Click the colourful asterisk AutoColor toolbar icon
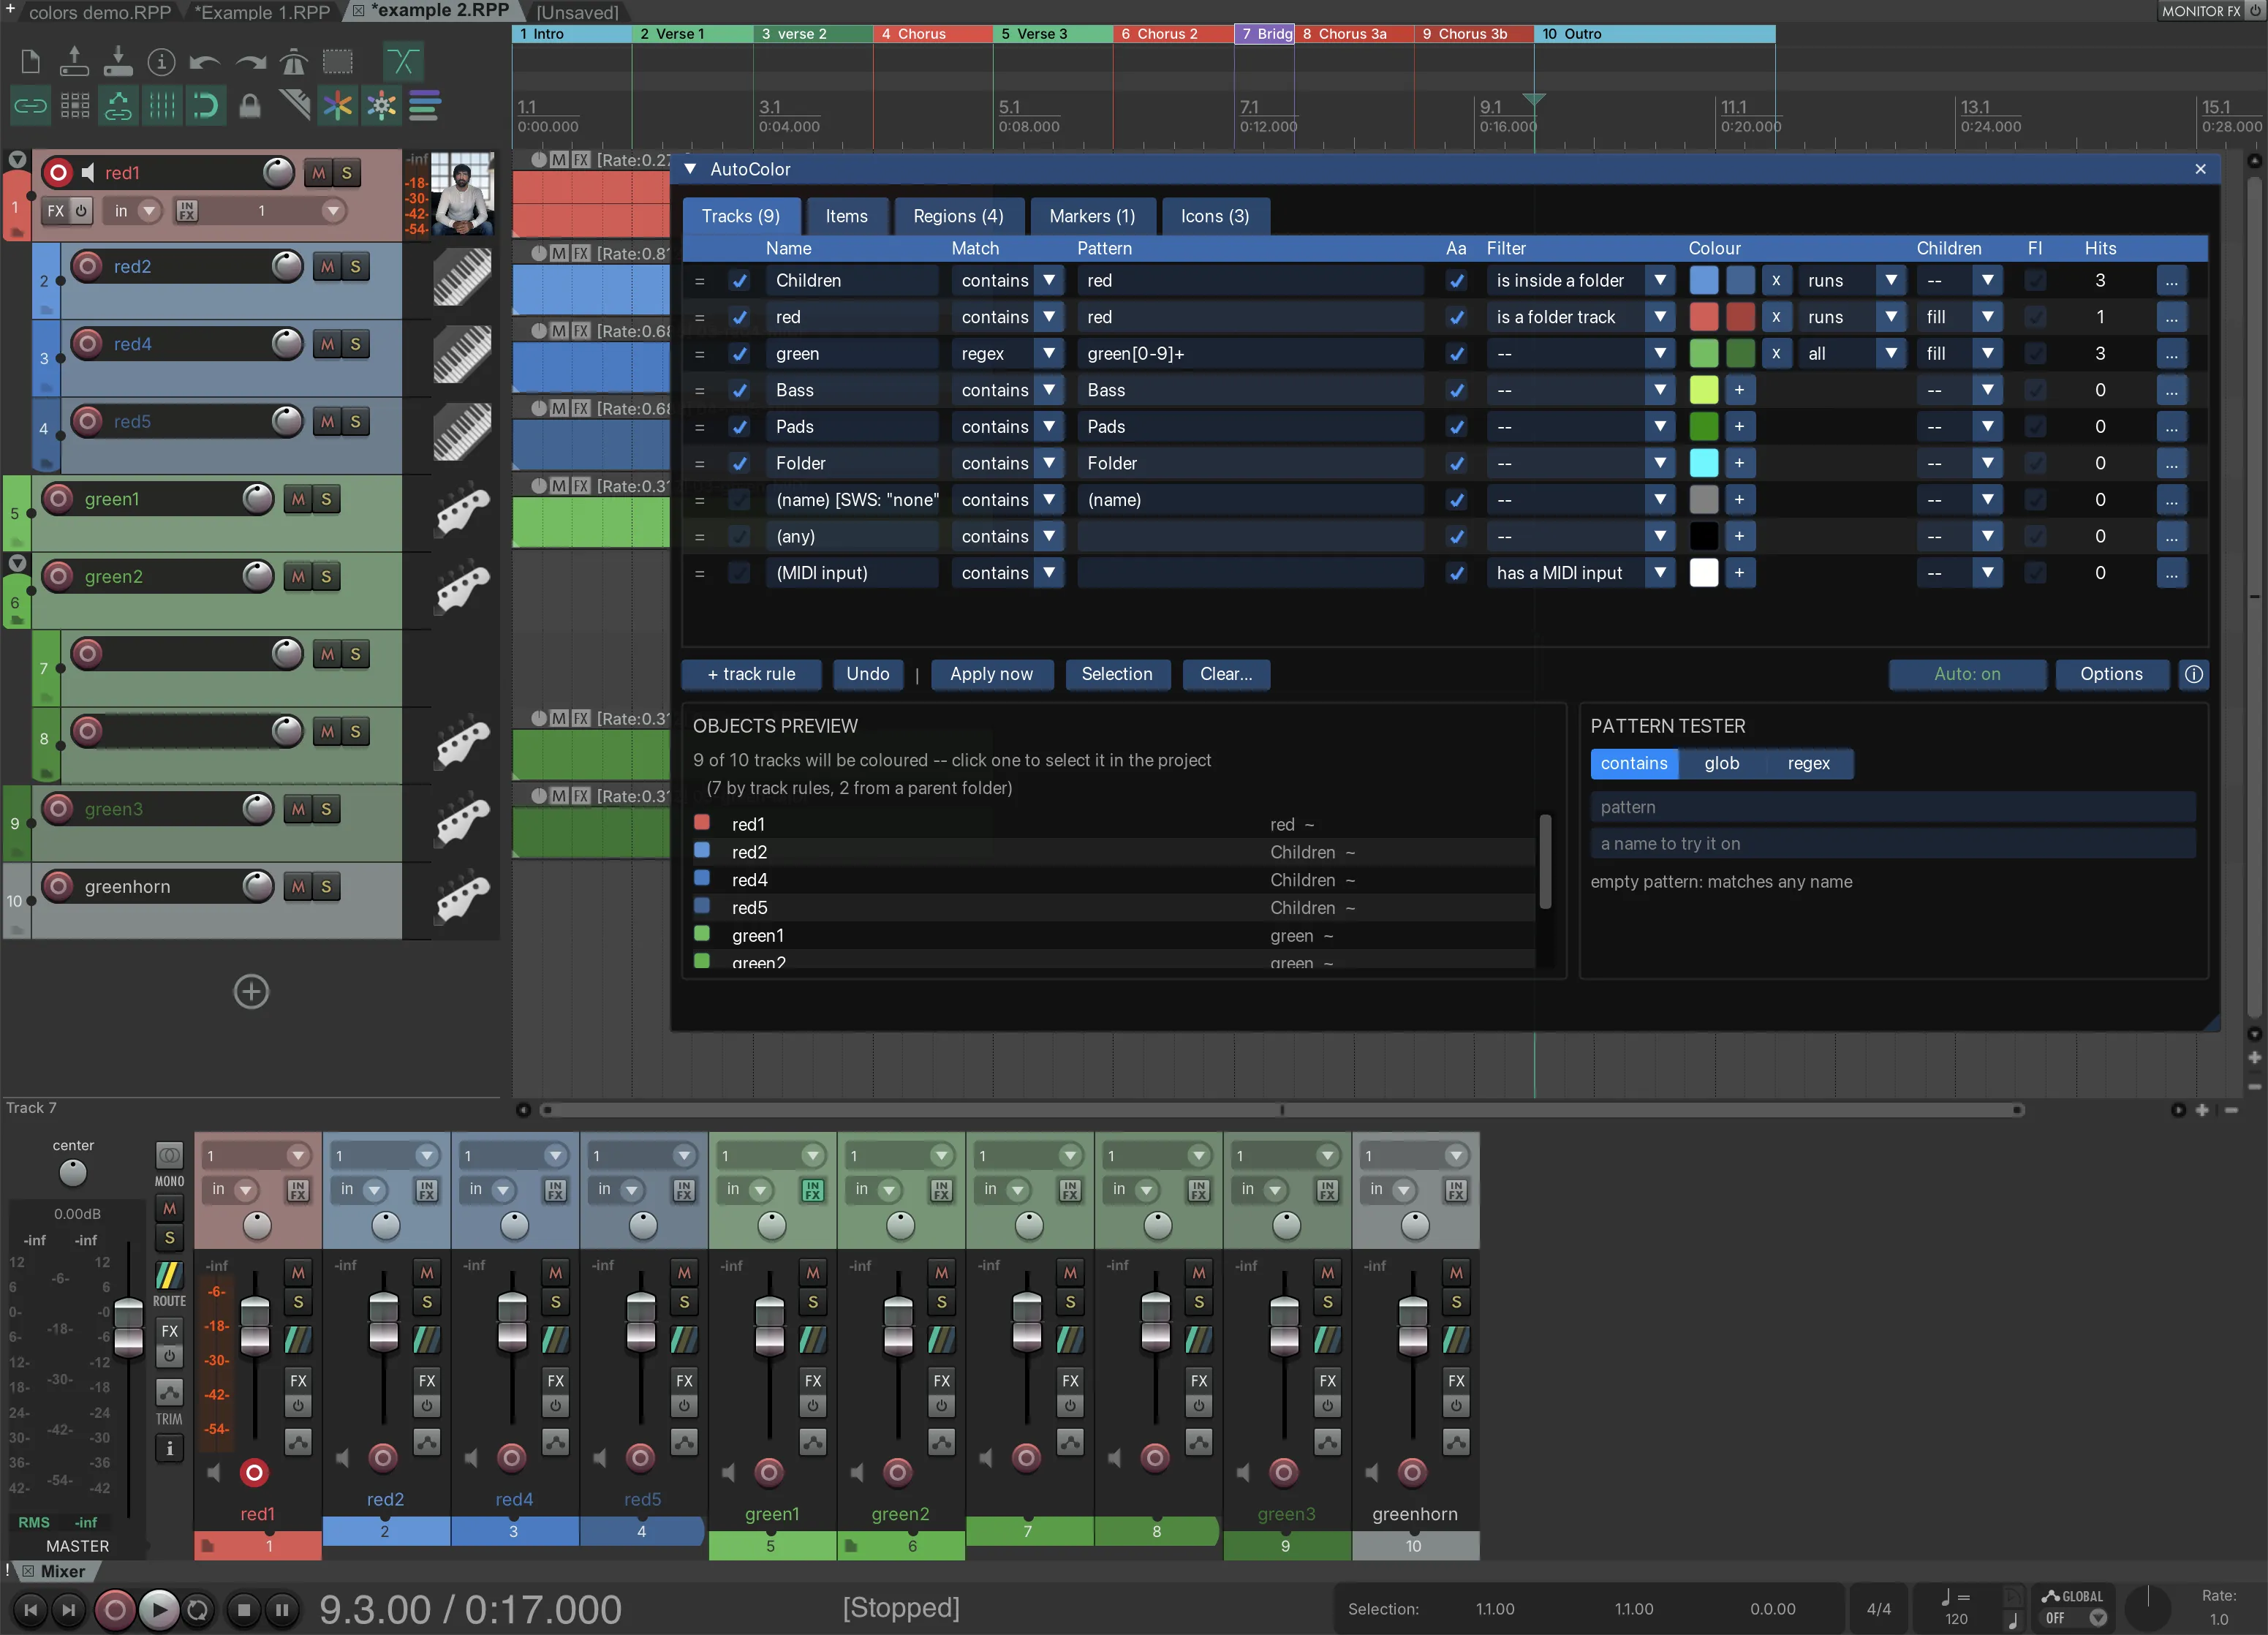2268x1635 pixels. tap(338, 105)
